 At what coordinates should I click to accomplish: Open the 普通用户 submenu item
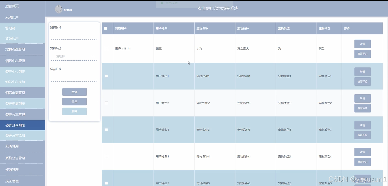click(22, 38)
